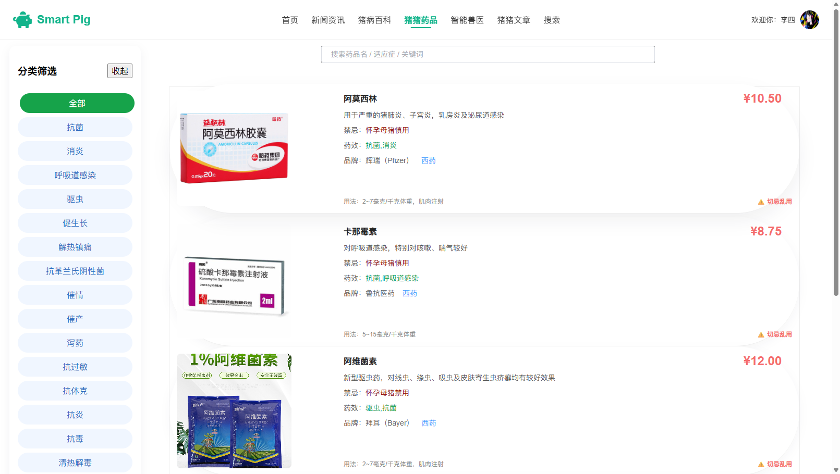Open the 猪猪文章 nav item
The width and height of the screenshot is (840, 474).
(x=514, y=20)
